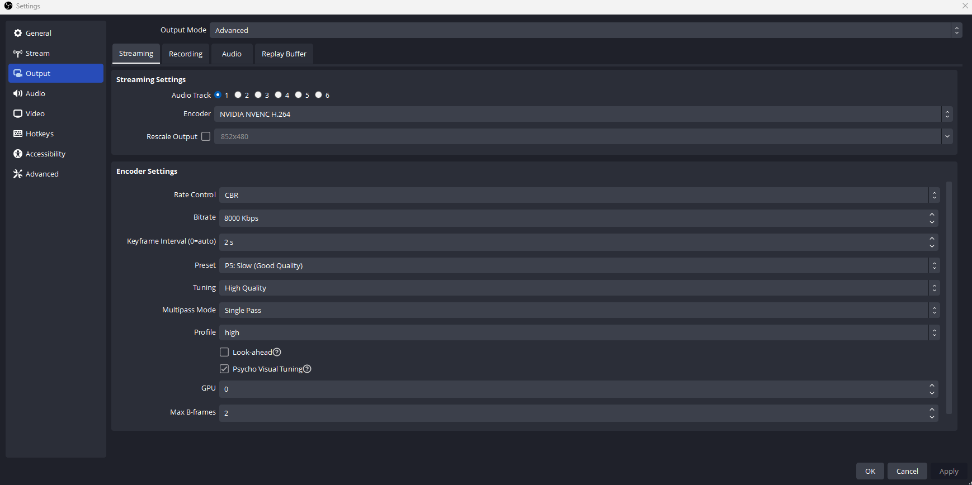Viewport: 972px width, 485px height.
Task: Click the OBS logo in title bar
Action: [8, 6]
